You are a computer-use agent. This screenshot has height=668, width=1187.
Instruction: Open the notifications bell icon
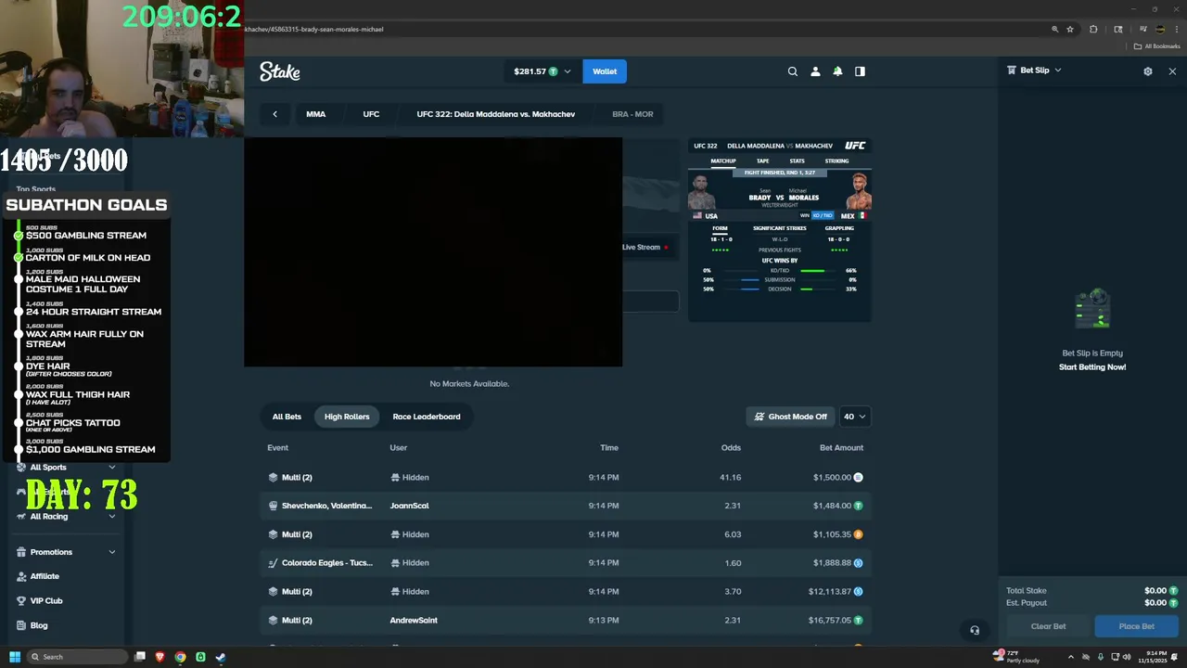(838, 71)
